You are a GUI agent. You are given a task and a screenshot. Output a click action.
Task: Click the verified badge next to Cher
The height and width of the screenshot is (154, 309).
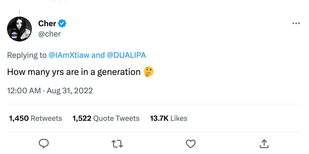coord(62,23)
